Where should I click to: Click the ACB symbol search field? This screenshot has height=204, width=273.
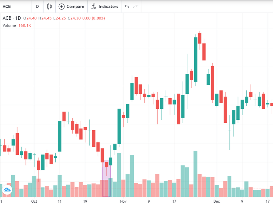tap(16, 6)
